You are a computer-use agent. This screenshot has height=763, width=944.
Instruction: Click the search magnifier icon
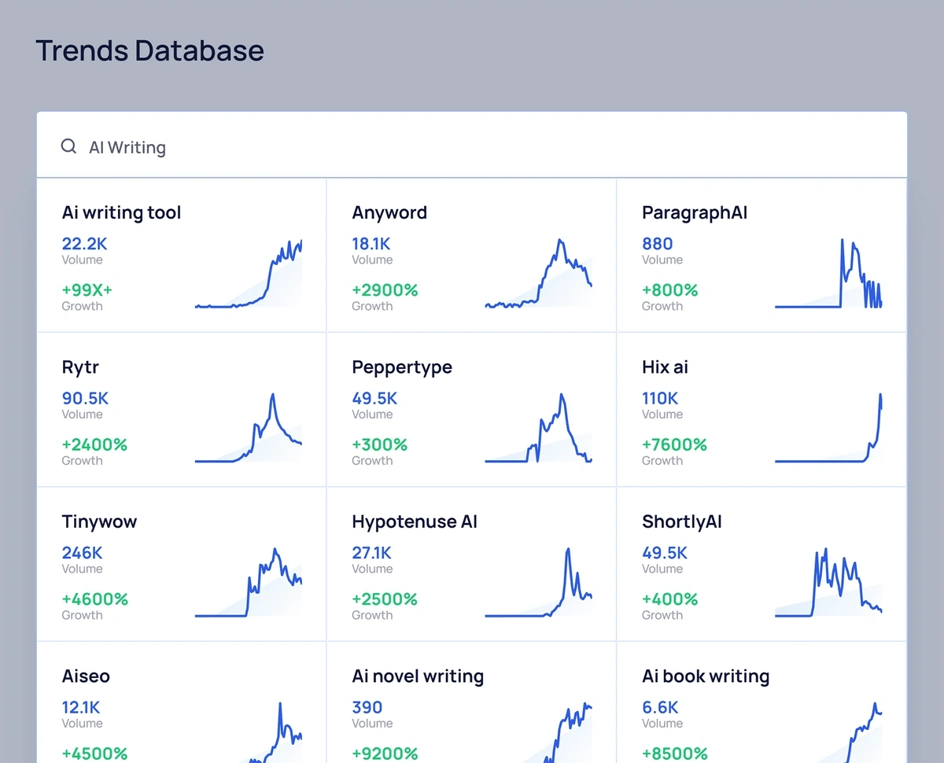coord(68,146)
